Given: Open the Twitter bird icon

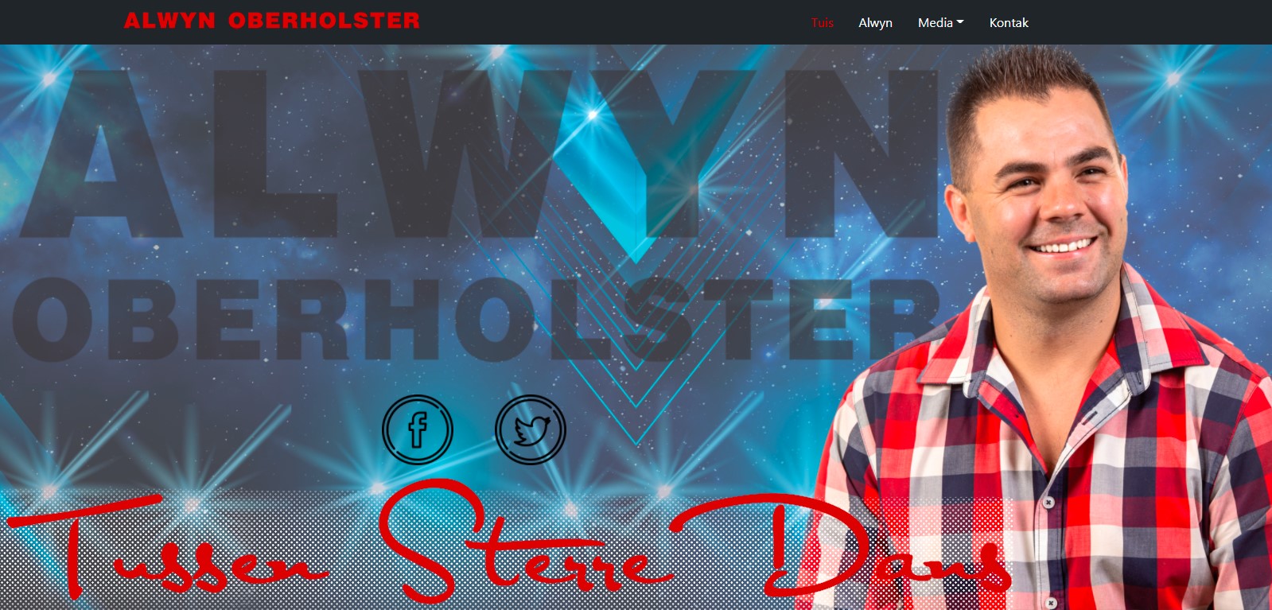Looking at the screenshot, I should click(x=531, y=429).
